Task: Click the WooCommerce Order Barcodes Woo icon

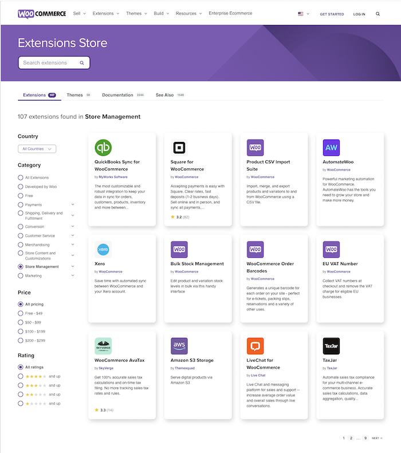Action: pos(255,249)
